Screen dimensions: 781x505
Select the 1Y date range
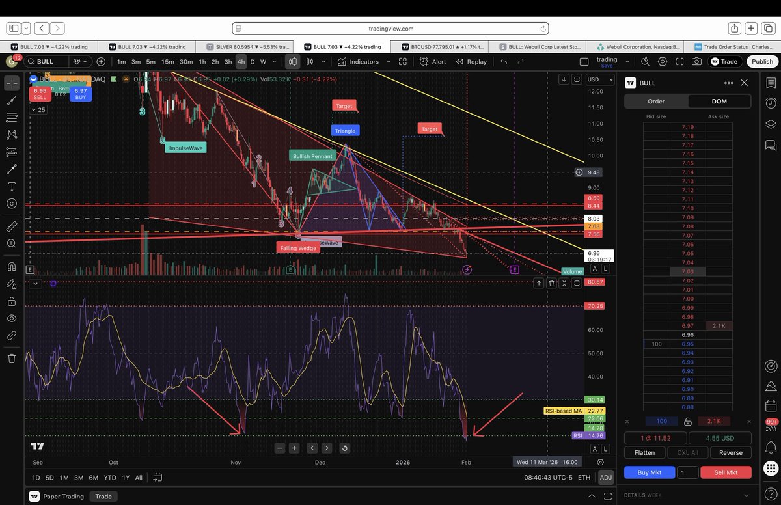click(x=126, y=478)
